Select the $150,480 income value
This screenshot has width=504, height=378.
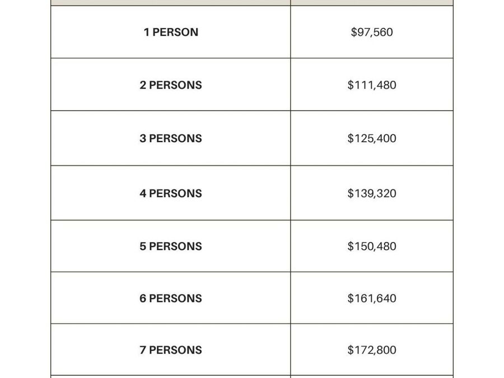tap(372, 246)
